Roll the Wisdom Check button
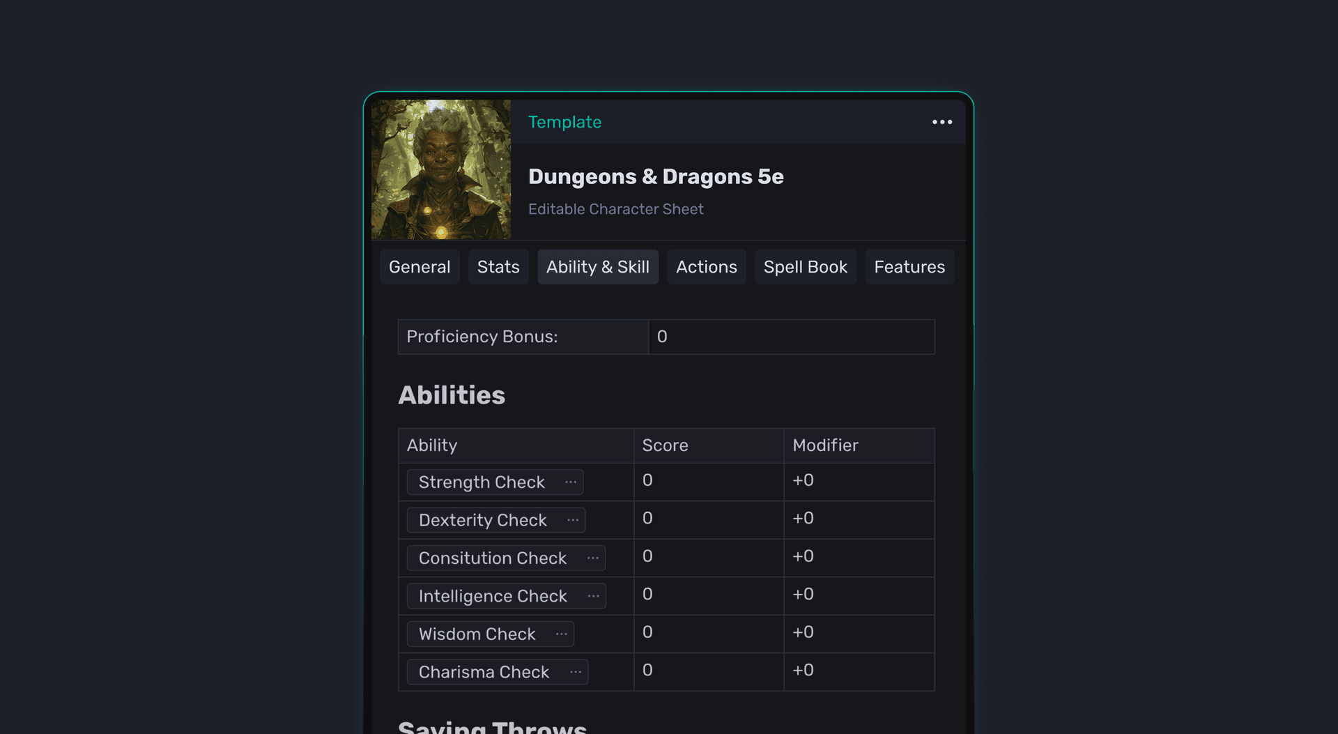 [x=477, y=634]
